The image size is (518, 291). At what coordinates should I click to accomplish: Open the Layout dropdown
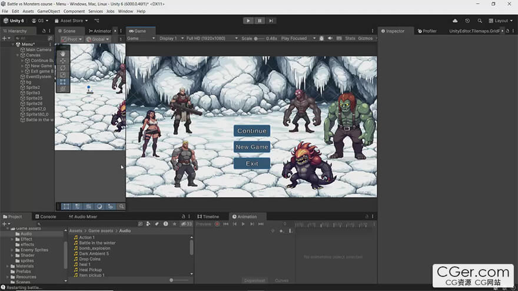click(x=500, y=21)
